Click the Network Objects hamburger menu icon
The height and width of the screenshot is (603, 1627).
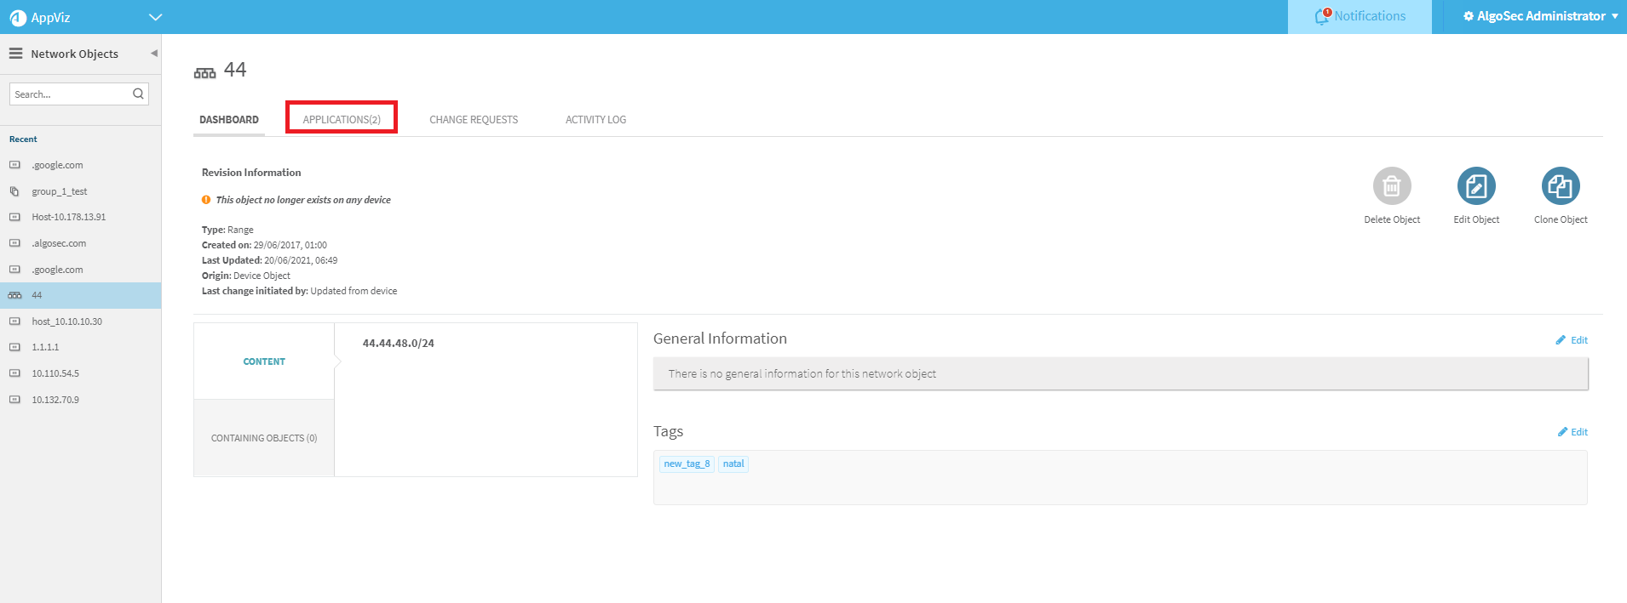click(x=15, y=54)
